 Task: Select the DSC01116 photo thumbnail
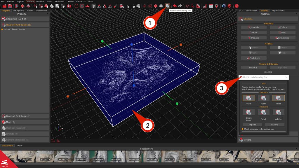(99, 156)
